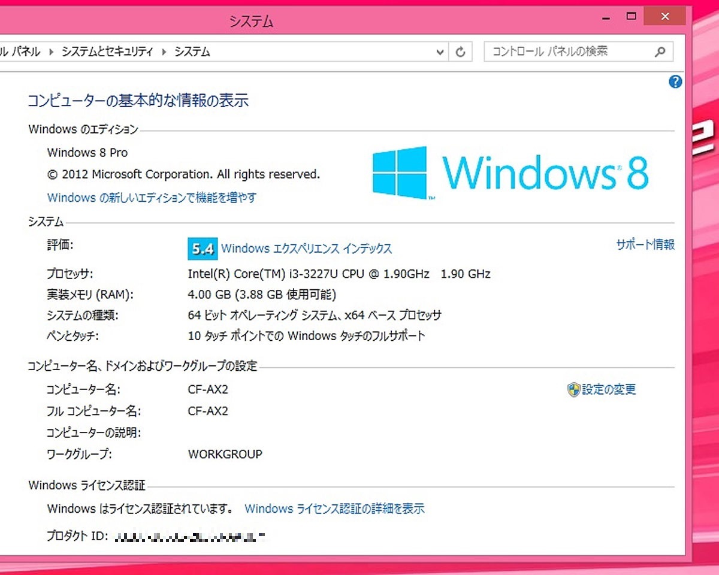Go to システムとセキュリティ in the breadcrumb
This screenshot has height=575, width=719.
pyautogui.click(x=107, y=52)
